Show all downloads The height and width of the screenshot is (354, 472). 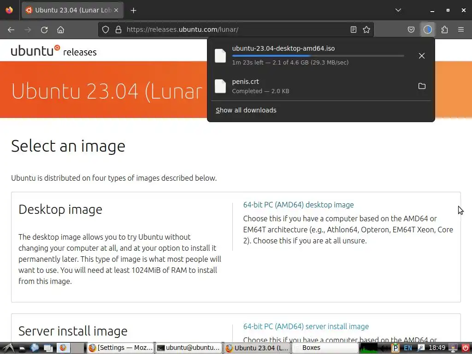(246, 110)
